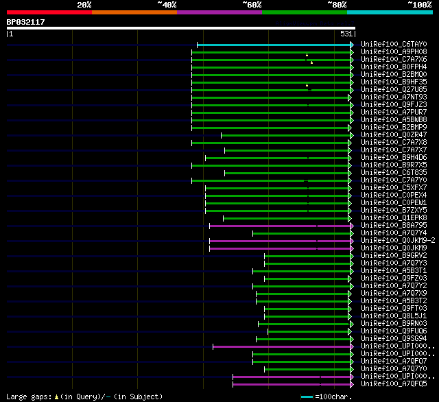Click the UniRef100_C7A7Y0 hit label
Viewport: 439px width, 402px height.
pos(394,180)
